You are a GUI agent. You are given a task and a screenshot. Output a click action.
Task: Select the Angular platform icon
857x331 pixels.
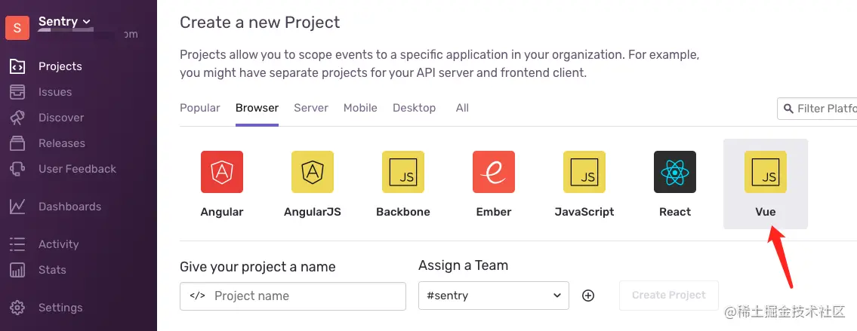pyautogui.click(x=222, y=172)
